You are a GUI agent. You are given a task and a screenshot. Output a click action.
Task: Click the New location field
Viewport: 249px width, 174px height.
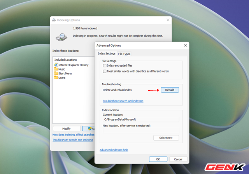[141, 130]
